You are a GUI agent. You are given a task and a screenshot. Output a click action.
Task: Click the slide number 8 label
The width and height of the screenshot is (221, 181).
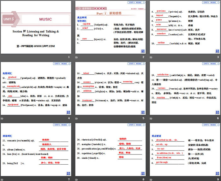(143, 179)
